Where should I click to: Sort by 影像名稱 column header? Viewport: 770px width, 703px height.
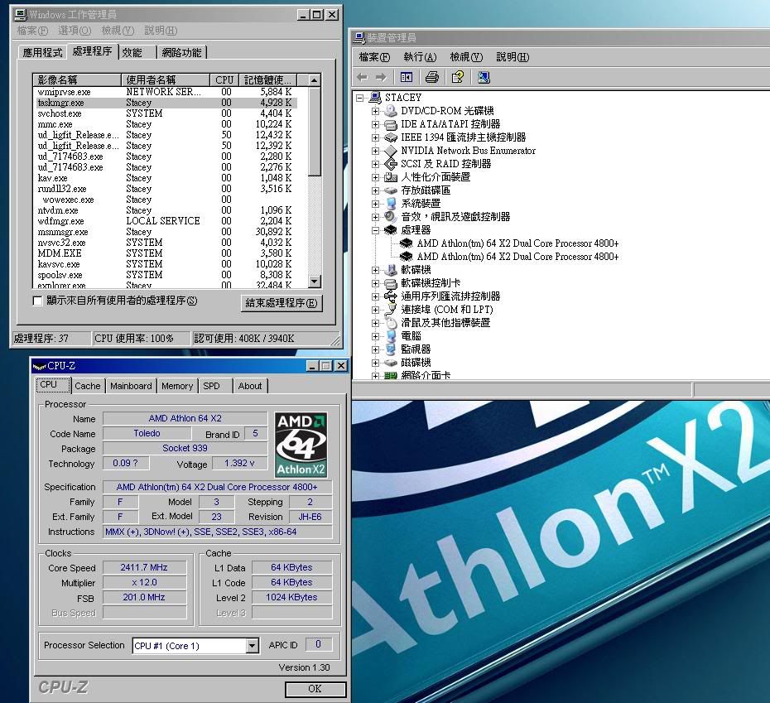pos(77,79)
